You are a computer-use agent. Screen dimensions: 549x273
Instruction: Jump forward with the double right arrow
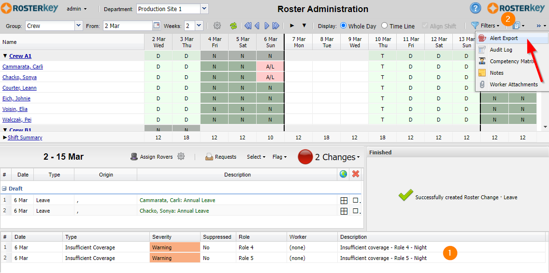pyautogui.click(x=275, y=26)
